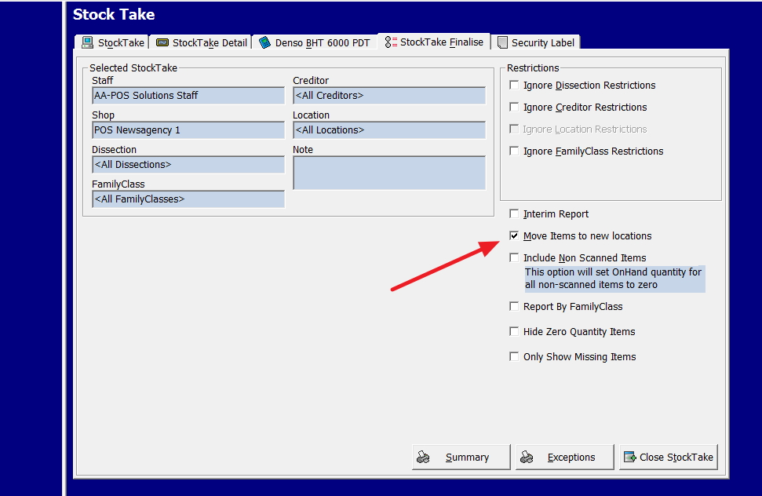Screen dimensions: 762x496
Task: Click the FamilyClass field All FamilyClasses
Action: 188,199
